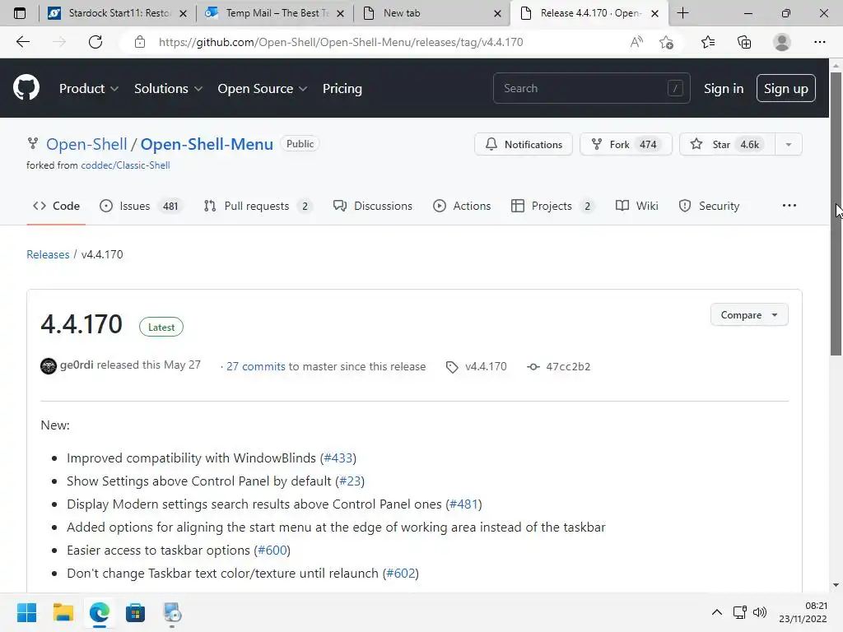Click the Notifications button

tap(523, 144)
